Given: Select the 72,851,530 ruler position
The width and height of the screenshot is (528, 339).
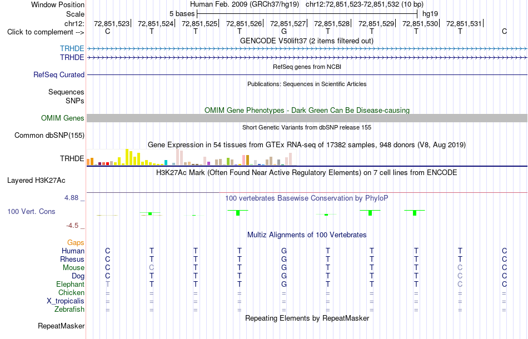Looking at the screenshot, I should (x=420, y=23).
